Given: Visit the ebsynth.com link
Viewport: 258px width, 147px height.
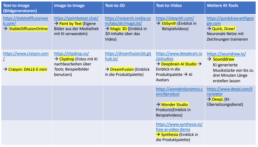Looking at the screenshot, I should coord(175,18).
